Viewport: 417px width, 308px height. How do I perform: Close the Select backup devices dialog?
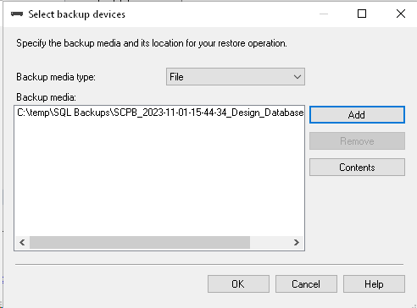tap(401, 14)
